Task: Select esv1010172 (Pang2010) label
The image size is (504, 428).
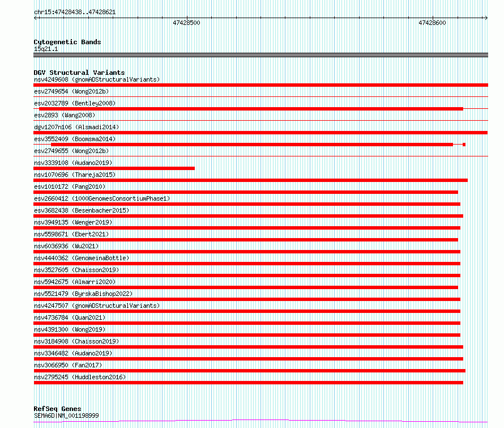Action: tap(70, 187)
